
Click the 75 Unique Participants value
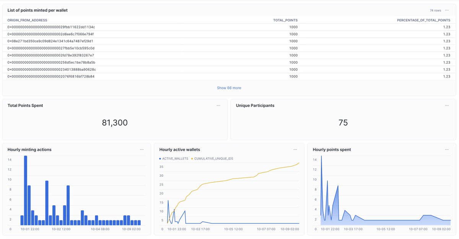point(343,123)
